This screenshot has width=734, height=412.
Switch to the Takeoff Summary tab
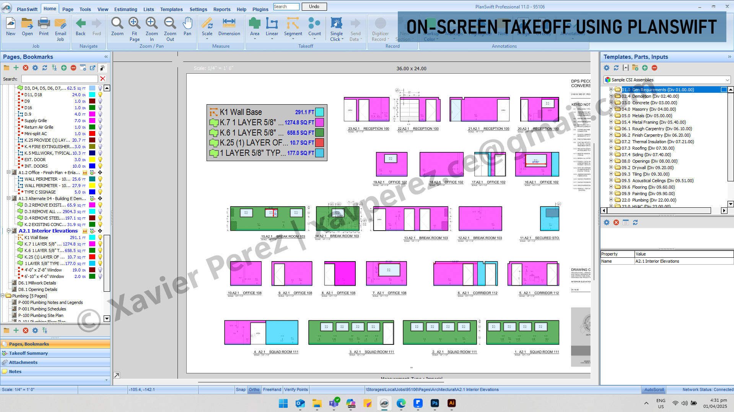[x=55, y=353]
